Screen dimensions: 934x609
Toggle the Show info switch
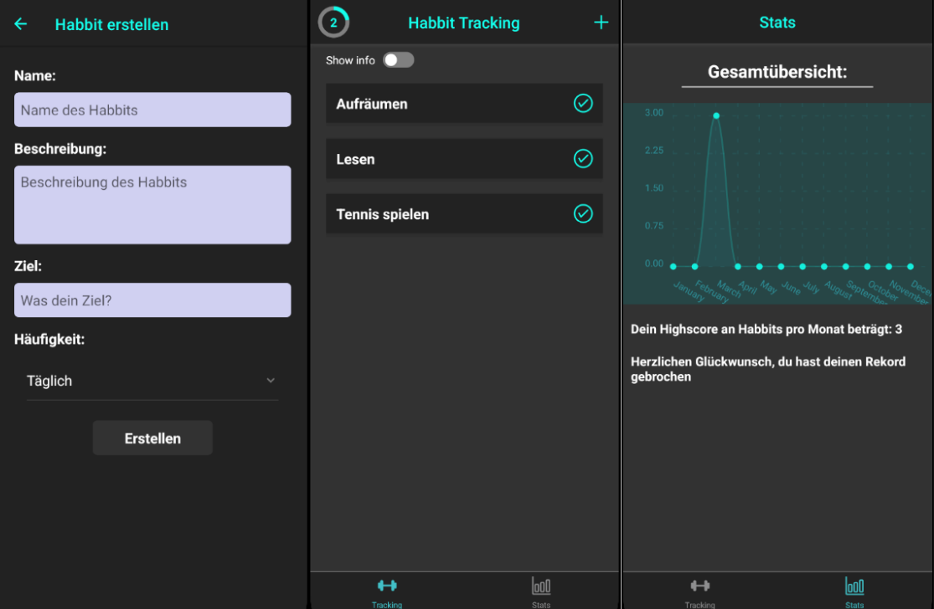coord(398,60)
